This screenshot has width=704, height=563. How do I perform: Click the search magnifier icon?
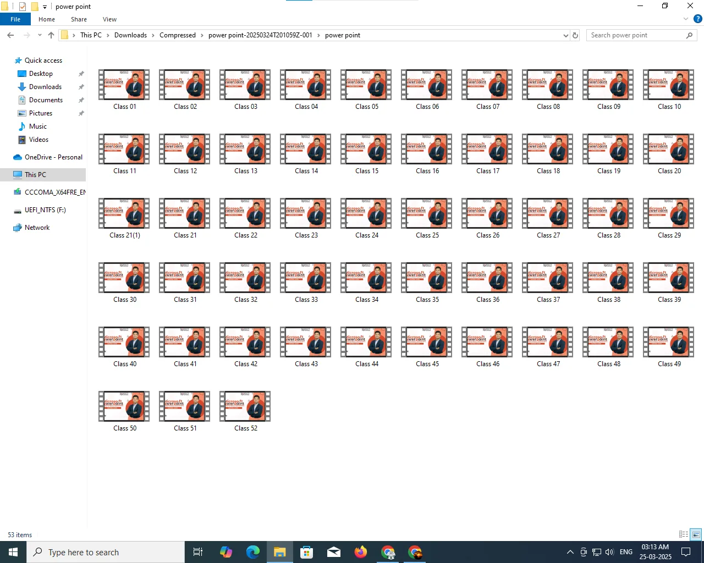click(689, 35)
